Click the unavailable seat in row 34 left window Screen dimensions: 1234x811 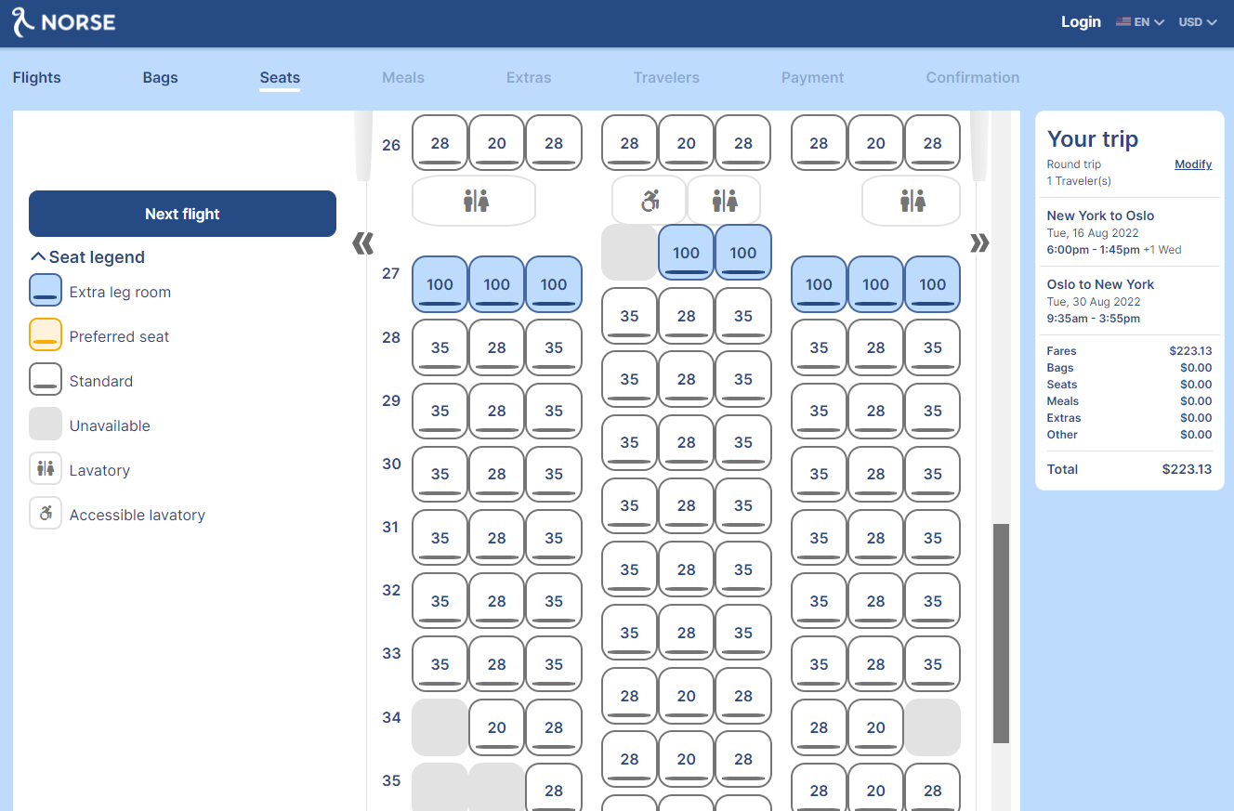440,727
